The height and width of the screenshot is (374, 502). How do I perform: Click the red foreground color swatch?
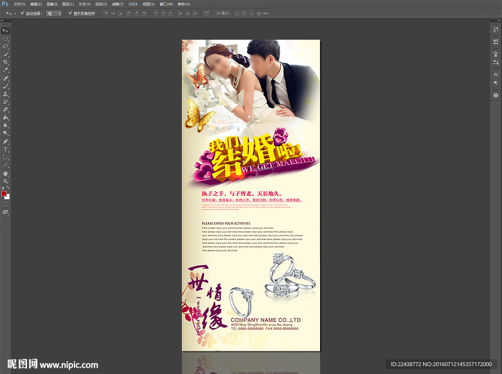coord(4,193)
